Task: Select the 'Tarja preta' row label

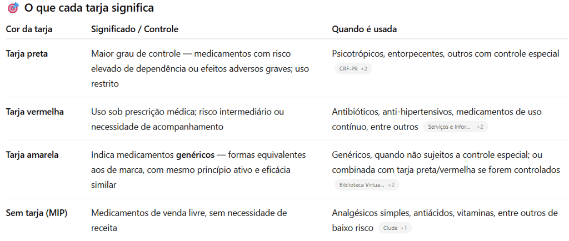Action: click(27, 54)
